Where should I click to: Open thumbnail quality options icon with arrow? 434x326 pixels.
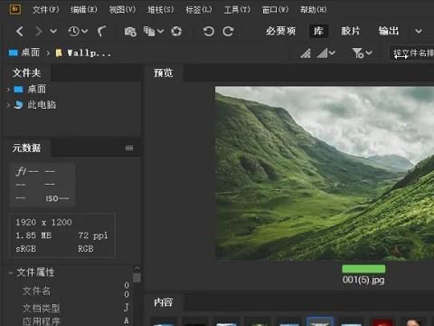pos(326,53)
